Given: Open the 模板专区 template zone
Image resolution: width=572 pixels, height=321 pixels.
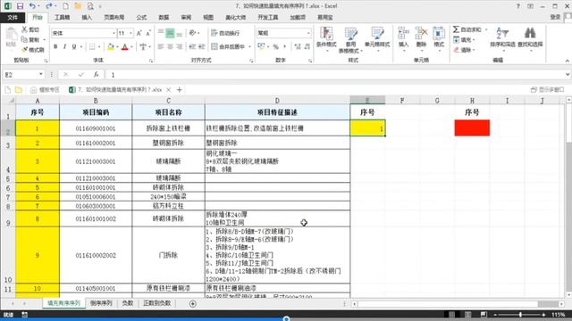Looking at the screenshot, I should point(45,89).
